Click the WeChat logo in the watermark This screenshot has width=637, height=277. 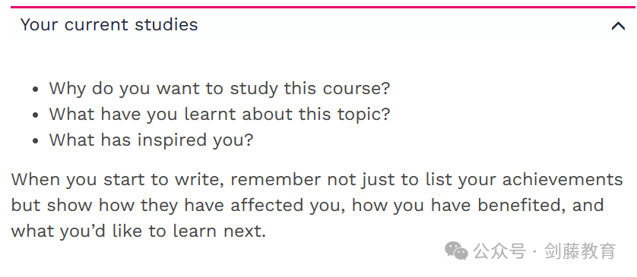click(456, 250)
